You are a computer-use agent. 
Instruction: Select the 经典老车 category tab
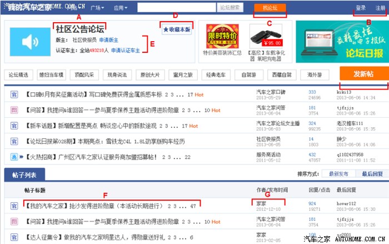[216, 74]
